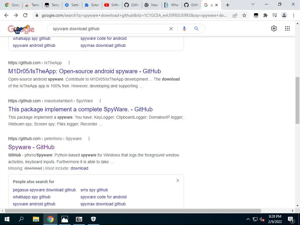
Task: Open 7-Zip from the taskbar
Action: pyautogui.click(x=79, y=219)
